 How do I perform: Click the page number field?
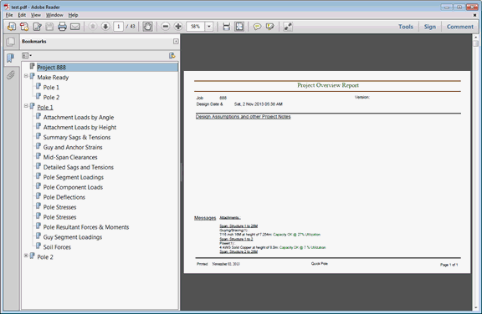[118, 27]
